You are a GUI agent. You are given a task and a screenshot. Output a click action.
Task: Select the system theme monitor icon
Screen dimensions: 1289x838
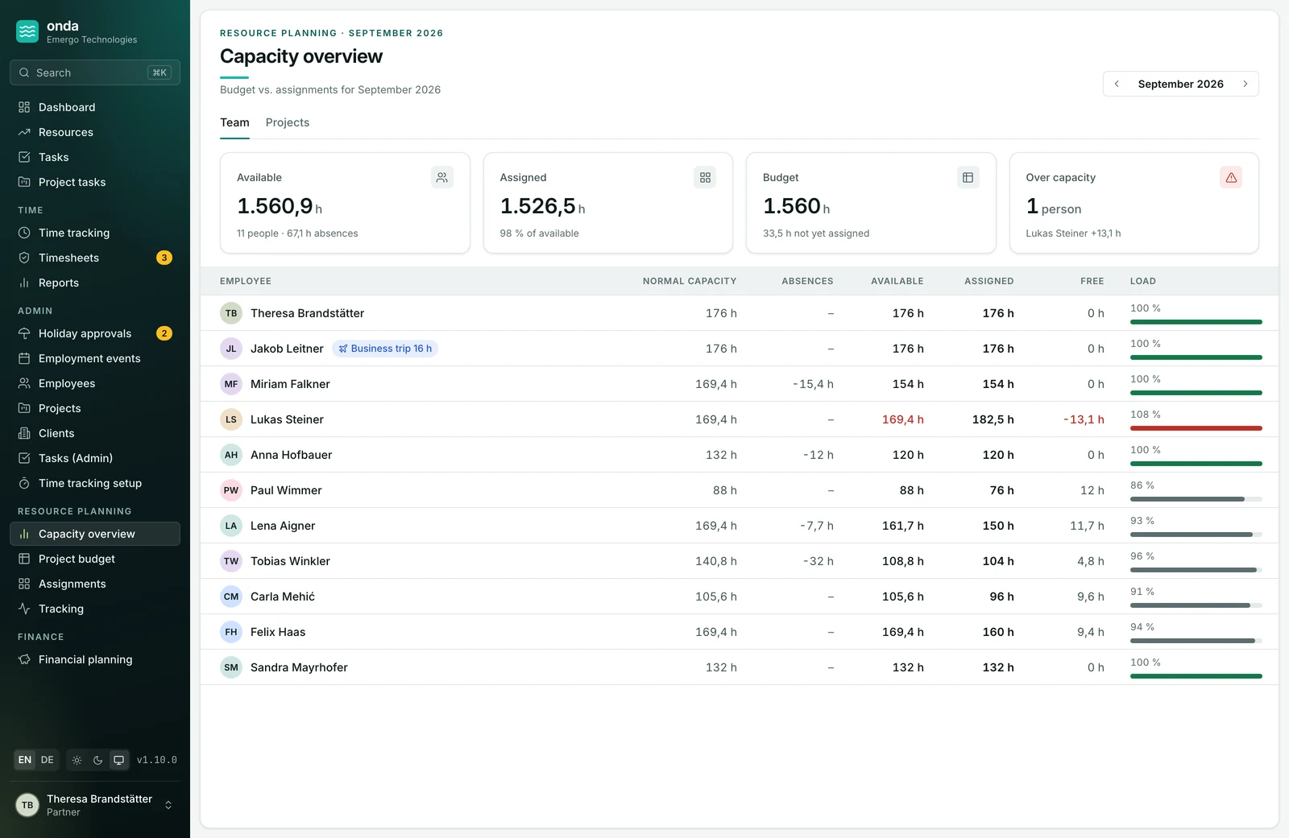pyautogui.click(x=119, y=760)
